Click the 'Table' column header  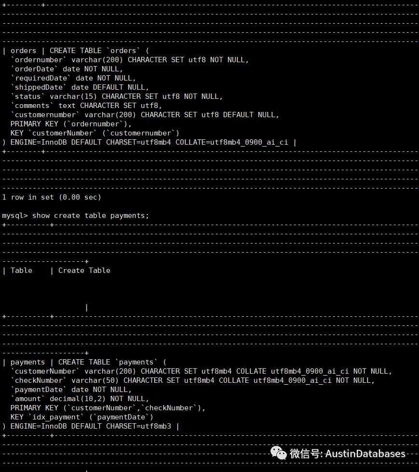pos(21,270)
